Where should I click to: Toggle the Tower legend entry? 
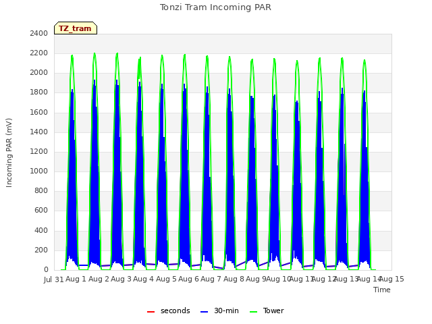pos(267,310)
